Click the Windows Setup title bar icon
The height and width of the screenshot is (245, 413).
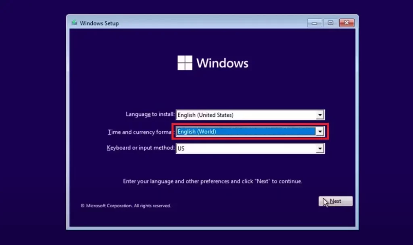click(x=74, y=23)
